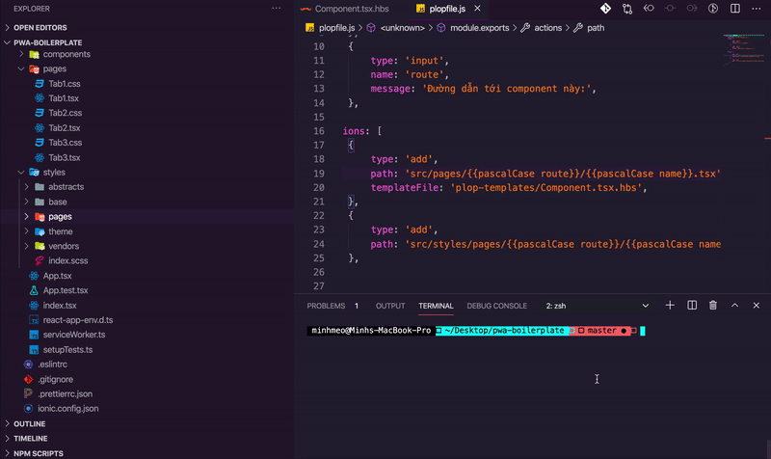Open setupTests.ts file
The width and height of the screenshot is (771, 459).
(67, 349)
